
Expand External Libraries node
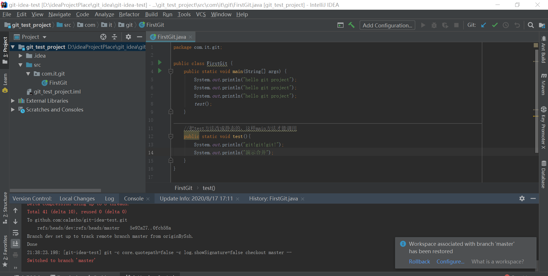[x=13, y=101]
